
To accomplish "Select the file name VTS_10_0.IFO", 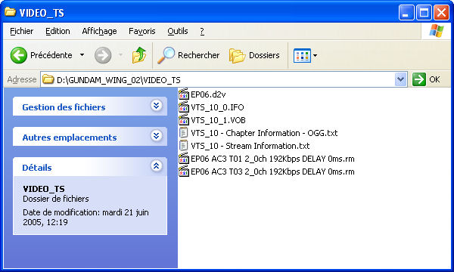I will (217, 107).
